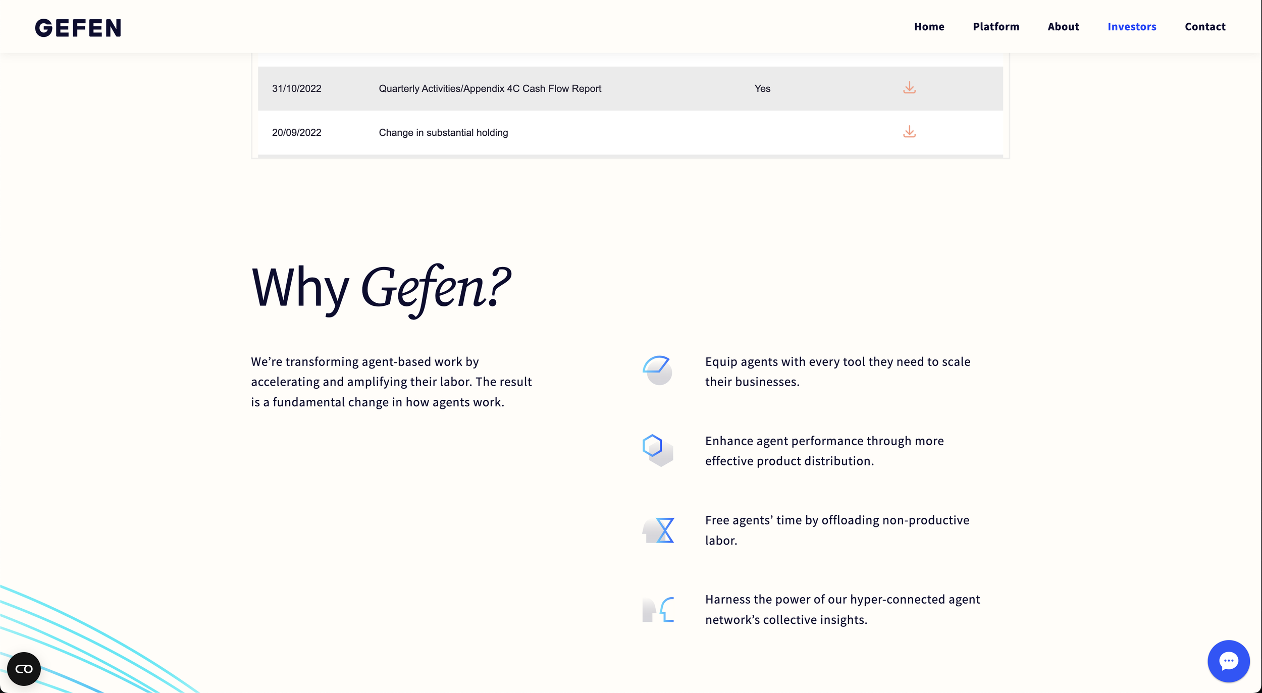Viewport: 1262px width, 693px height.
Task: Click the Why Gefen? heading
Action: coord(381,288)
